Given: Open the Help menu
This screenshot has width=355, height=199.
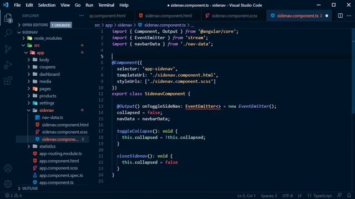Looking at the screenshot, I should pos(124,5).
